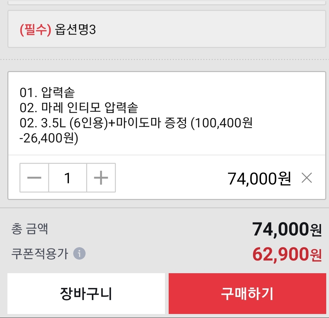Expand the (필수) 옵션명3 dropdown
This screenshot has width=329, height=318.
(x=167, y=29)
